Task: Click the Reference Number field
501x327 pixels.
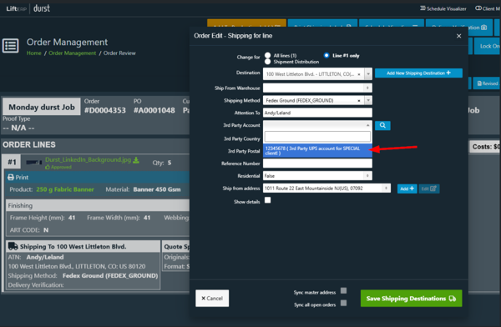Action: tap(317, 163)
